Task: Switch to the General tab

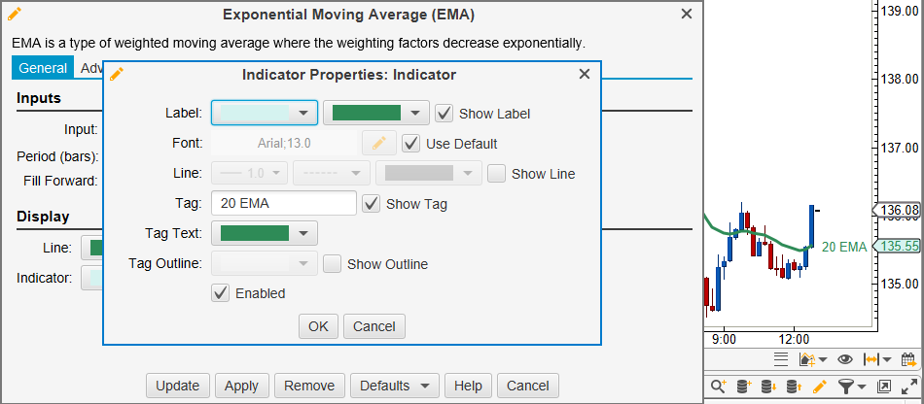Action: tap(43, 68)
